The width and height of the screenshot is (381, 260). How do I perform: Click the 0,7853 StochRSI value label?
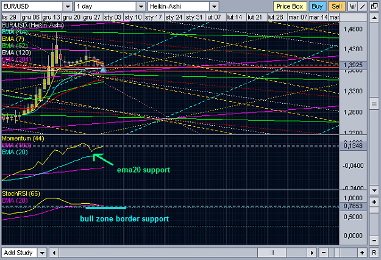353,206
